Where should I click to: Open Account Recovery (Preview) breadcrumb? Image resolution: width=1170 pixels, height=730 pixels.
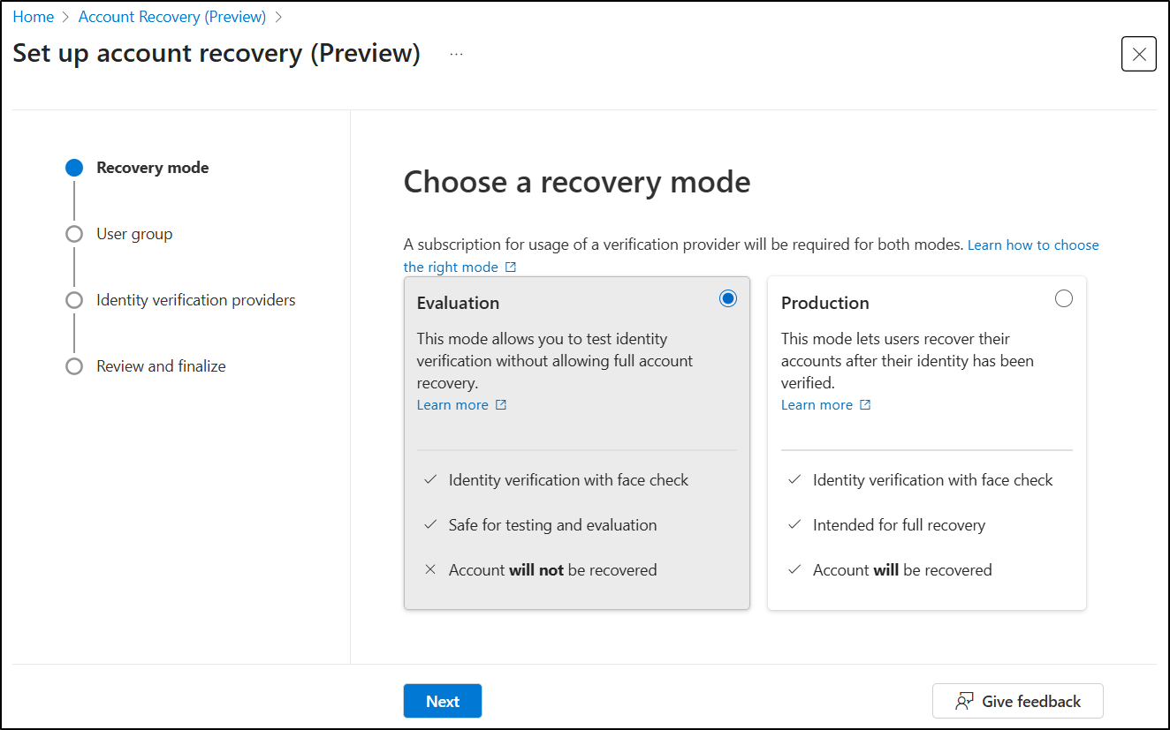[x=172, y=17]
